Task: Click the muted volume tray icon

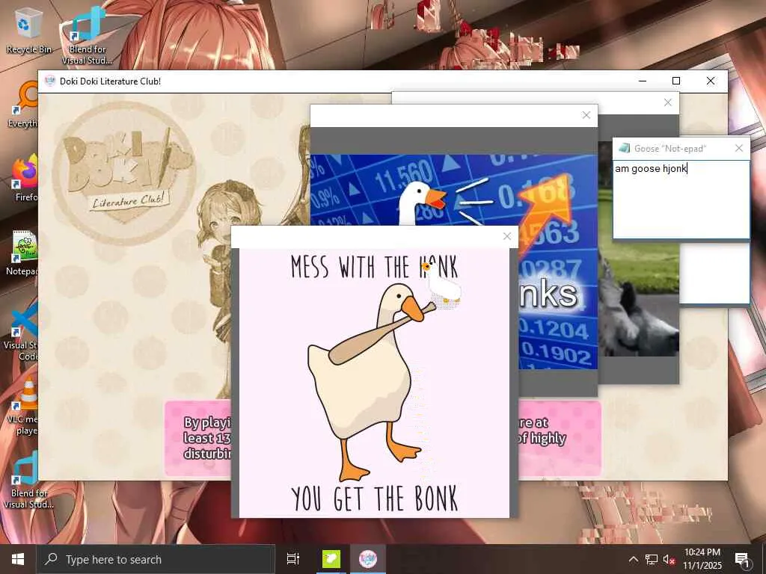Action: (x=669, y=560)
